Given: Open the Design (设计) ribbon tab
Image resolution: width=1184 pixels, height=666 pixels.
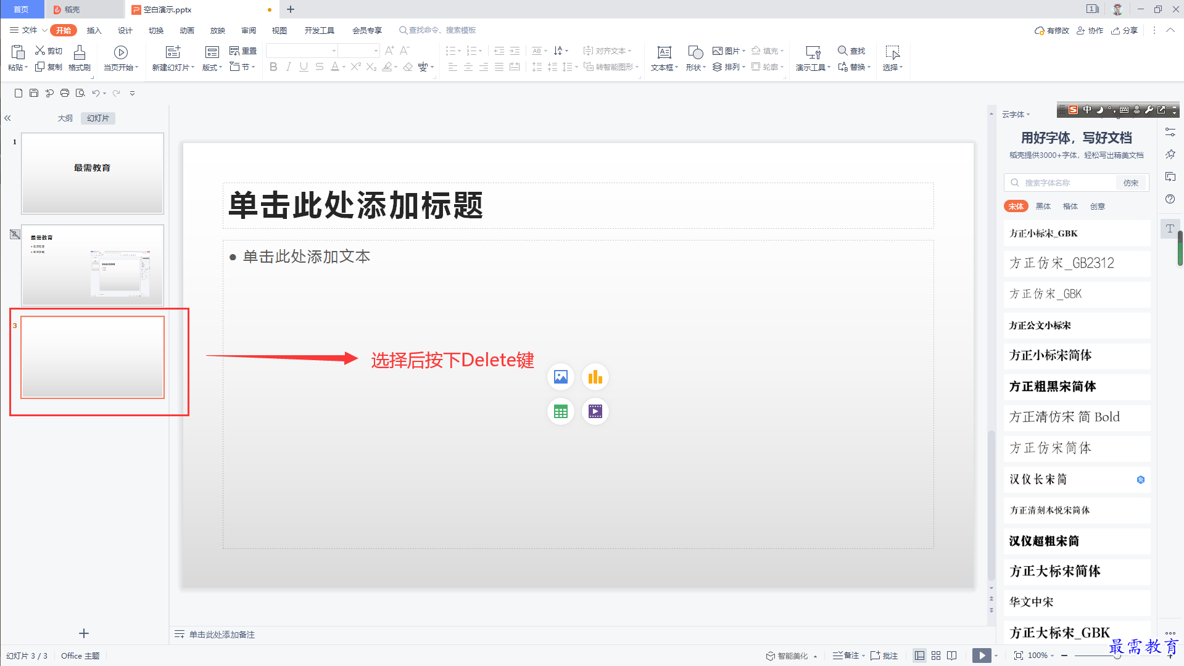Looking at the screenshot, I should [125, 30].
